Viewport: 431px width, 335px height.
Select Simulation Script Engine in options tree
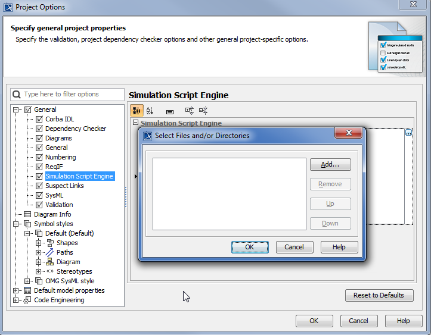[x=79, y=176]
